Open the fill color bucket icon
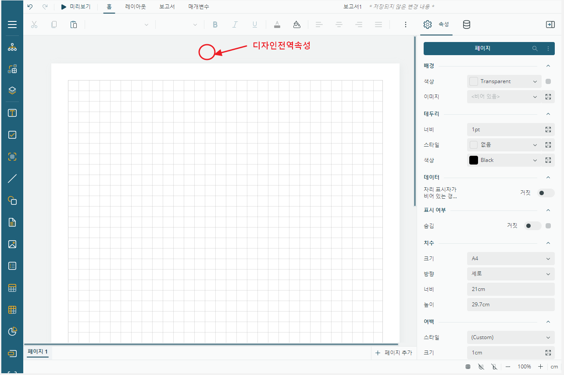Image resolution: width=564 pixels, height=375 pixels. 296,25
